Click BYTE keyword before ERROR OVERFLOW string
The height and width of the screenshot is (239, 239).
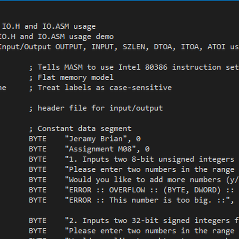click(37, 190)
